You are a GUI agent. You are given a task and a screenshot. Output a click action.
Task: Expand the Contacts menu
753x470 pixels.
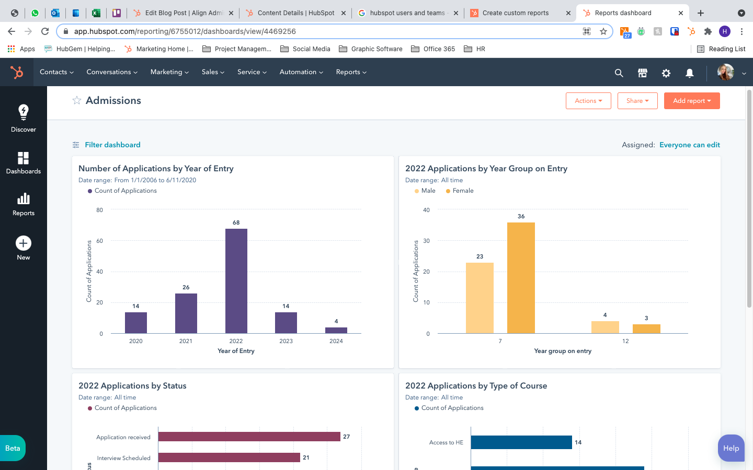click(x=56, y=72)
